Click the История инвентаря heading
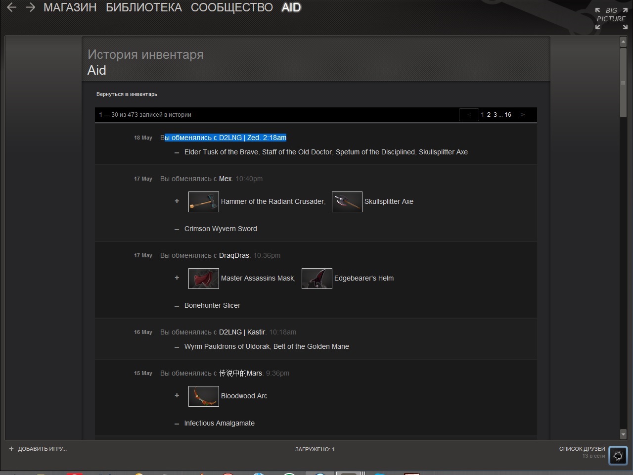The width and height of the screenshot is (633, 475). (145, 54)
